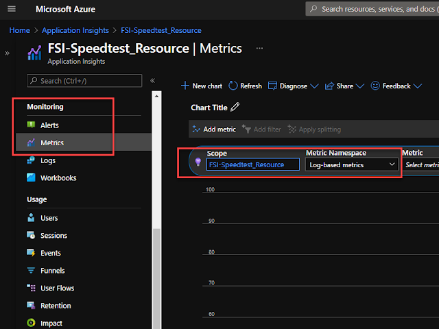The height and width of the screenshot is (329, 439).
Task: Expand the Diagnose dropdown chevron
Action: point(314,86)
